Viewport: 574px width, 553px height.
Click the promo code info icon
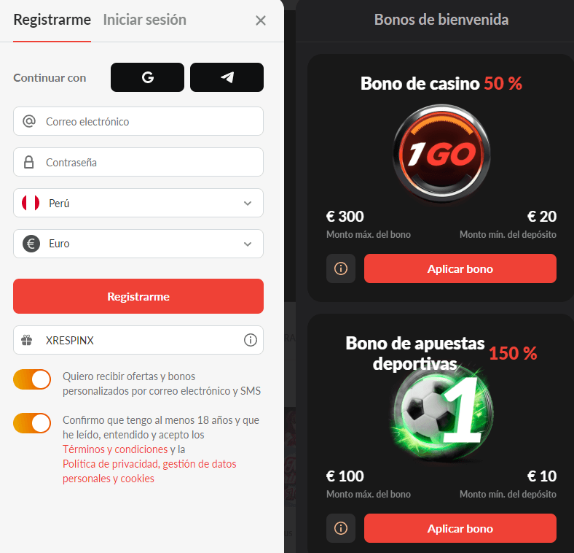[x=251, y=340]
